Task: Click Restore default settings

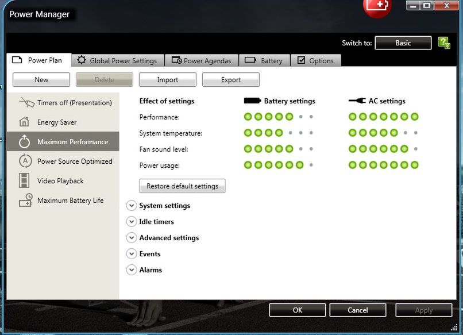Action: (x=182, y=186)
